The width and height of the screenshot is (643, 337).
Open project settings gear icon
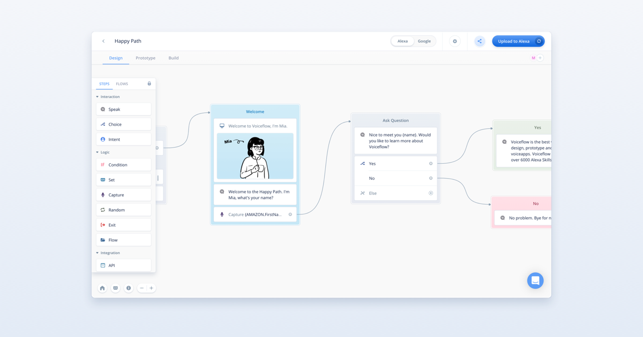(455, 41)
